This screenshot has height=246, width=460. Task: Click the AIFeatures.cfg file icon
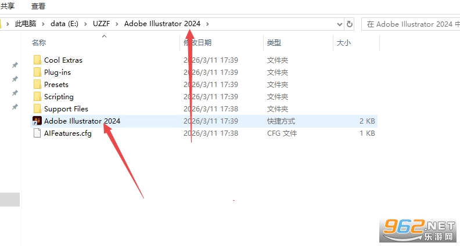[x=37, y=133]
